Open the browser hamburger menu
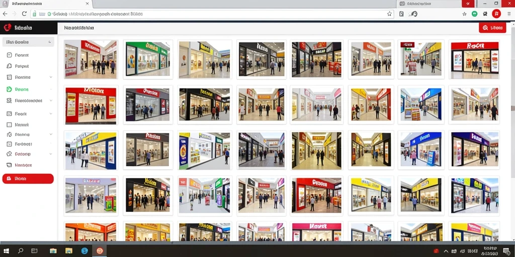The width and height of the screenshot is (515, 257). pos(509,14)
